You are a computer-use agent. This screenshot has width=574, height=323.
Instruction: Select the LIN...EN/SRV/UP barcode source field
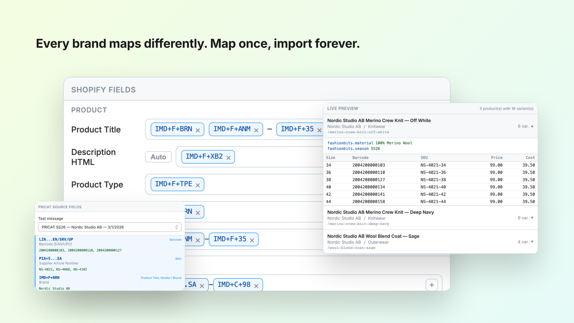click(x=110, y=245)
